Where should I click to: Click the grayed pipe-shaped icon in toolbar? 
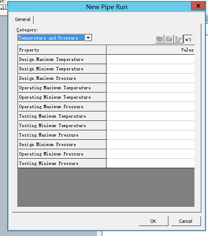point(178,39)
